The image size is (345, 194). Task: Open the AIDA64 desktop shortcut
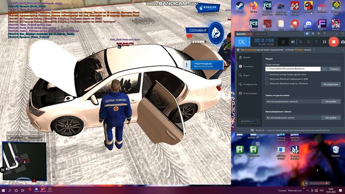pos(295,7)
